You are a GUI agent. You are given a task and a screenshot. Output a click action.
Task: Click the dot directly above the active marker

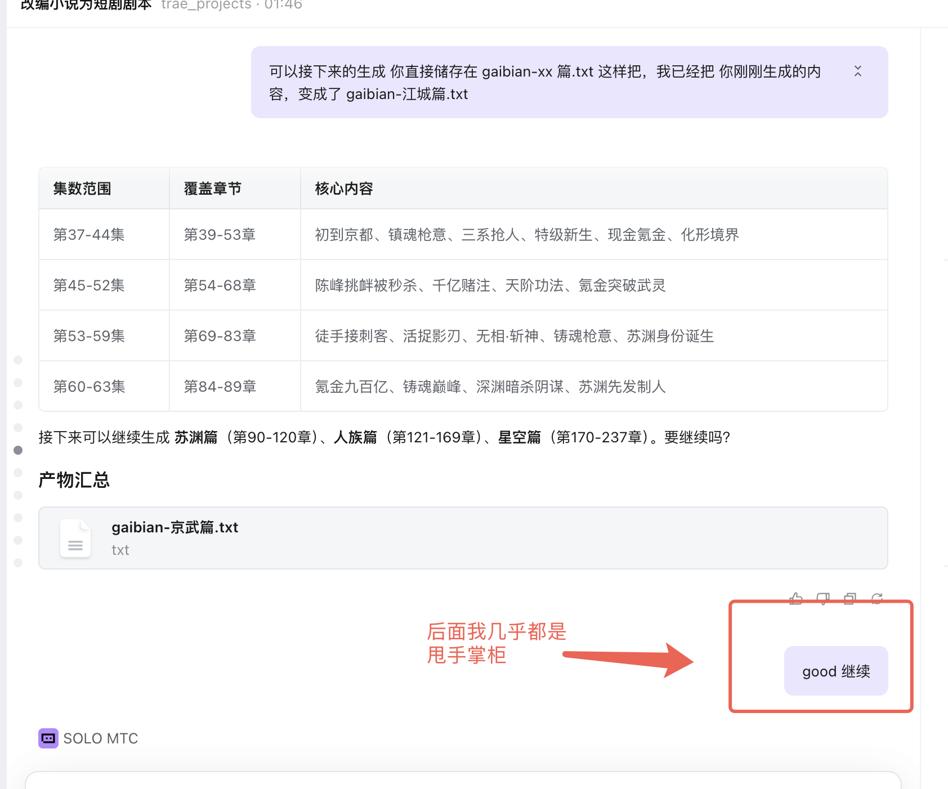[18, 428]
